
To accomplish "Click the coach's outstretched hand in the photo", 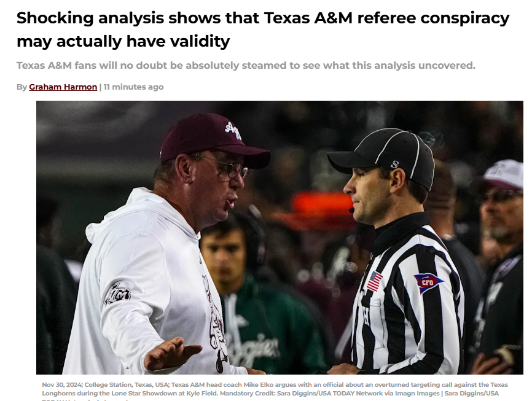I will (173, 354).
